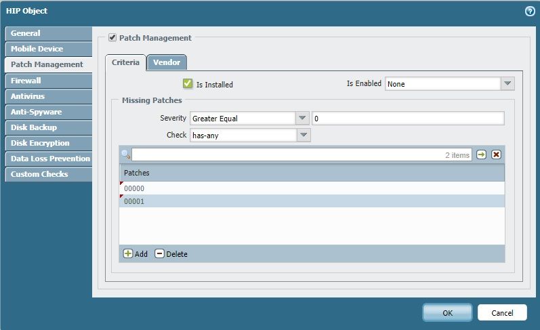Expand the Severity operator dropdown arrow

(x=302, y=118)
